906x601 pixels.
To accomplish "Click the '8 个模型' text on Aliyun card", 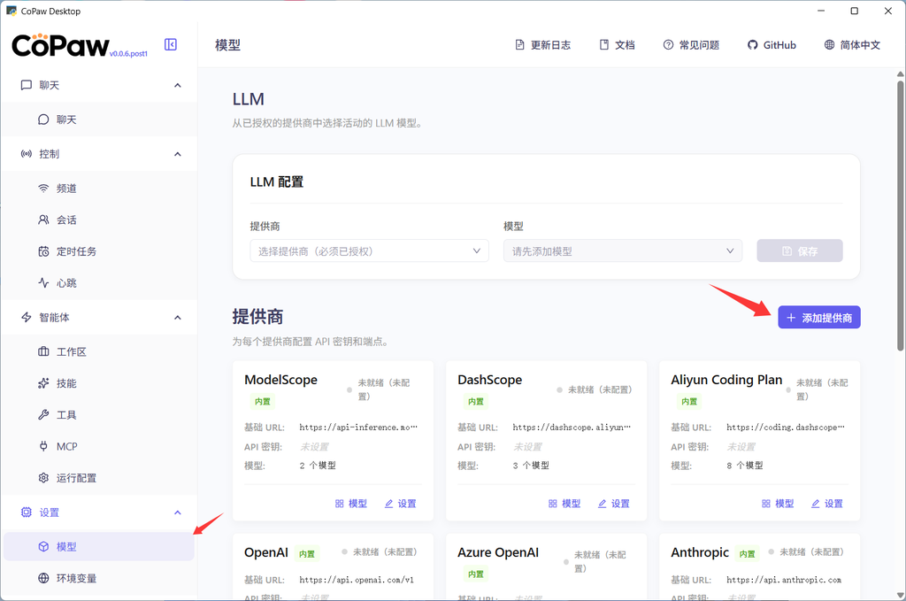I will point(745,466).
